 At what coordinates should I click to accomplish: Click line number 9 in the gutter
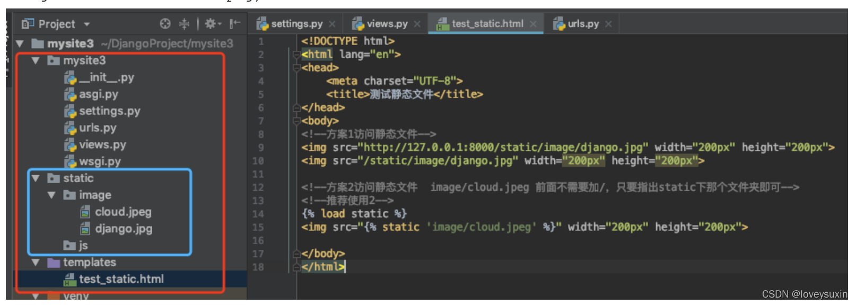[x=261, y=148]
